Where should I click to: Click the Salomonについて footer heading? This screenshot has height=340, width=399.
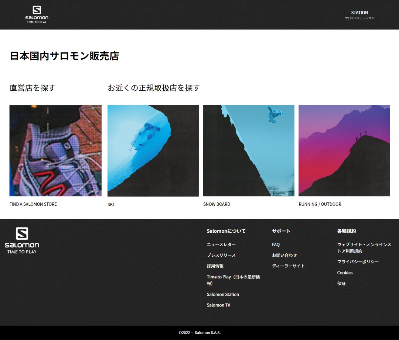click(226, 231)
